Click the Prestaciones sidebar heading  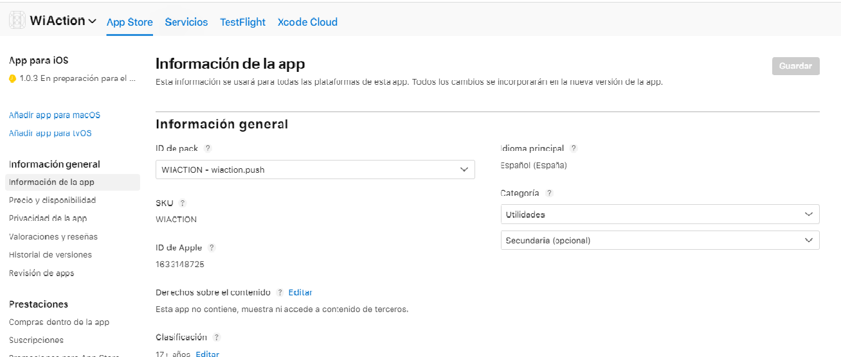coord(39,304)
